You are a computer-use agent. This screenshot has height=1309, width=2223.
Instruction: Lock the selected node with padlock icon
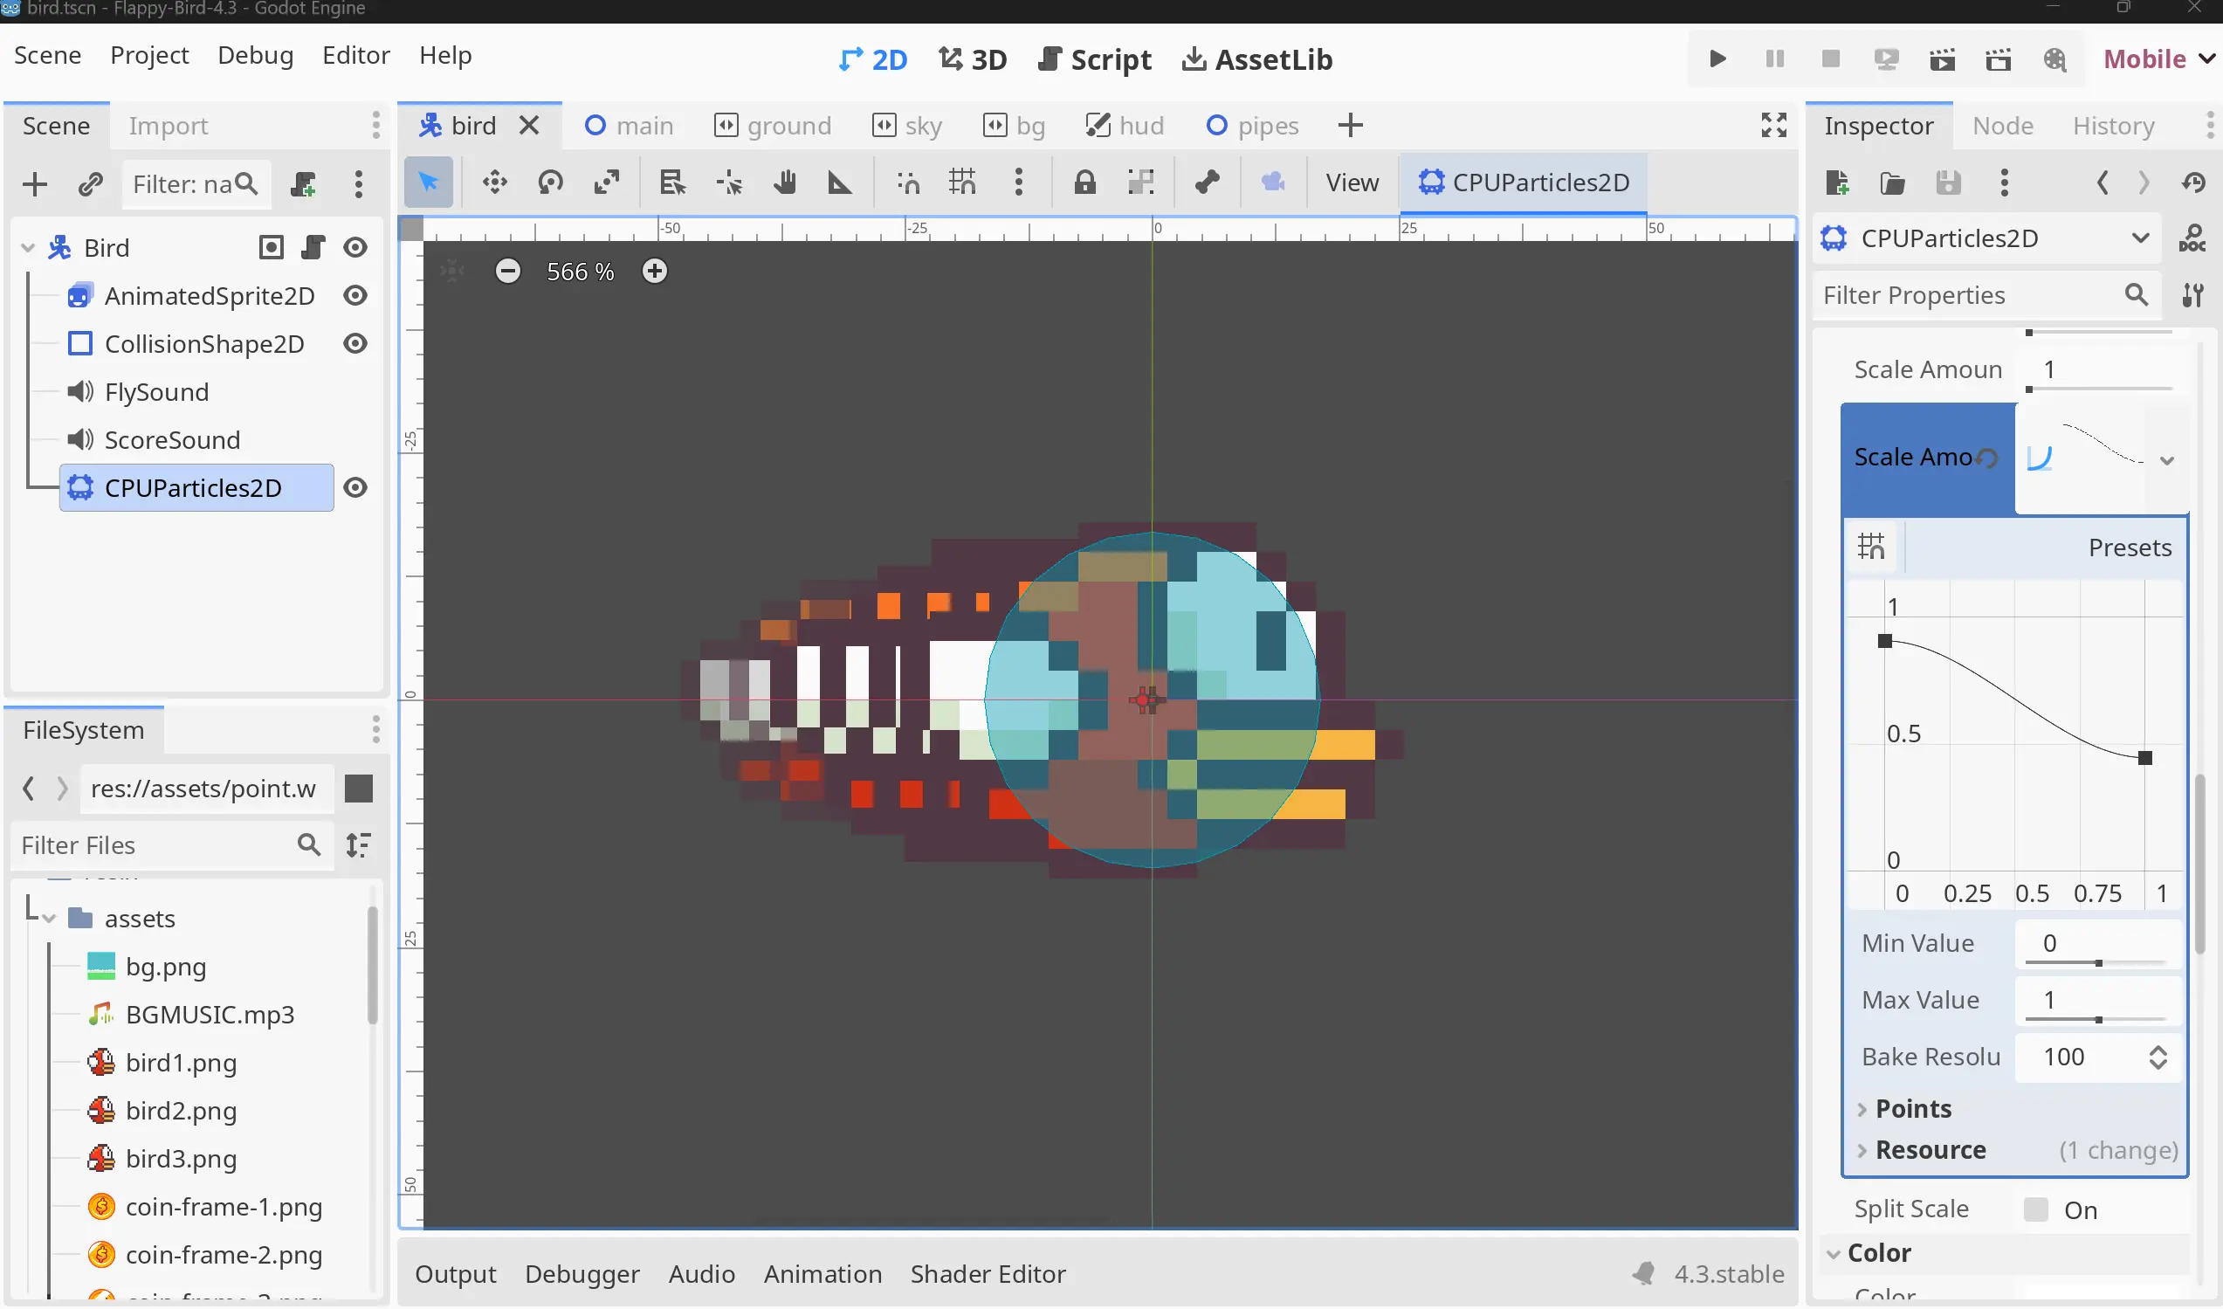point(1084,183)
